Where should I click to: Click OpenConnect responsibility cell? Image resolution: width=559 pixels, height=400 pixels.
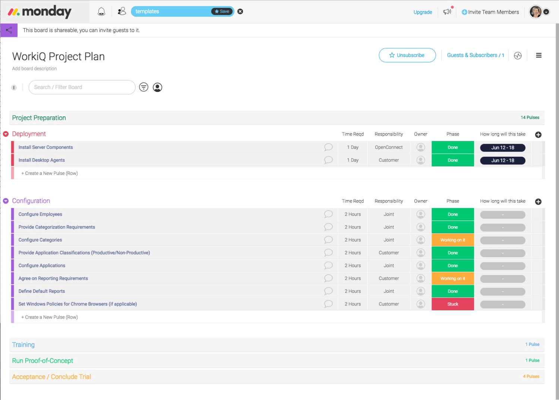(x=389, y=147)
